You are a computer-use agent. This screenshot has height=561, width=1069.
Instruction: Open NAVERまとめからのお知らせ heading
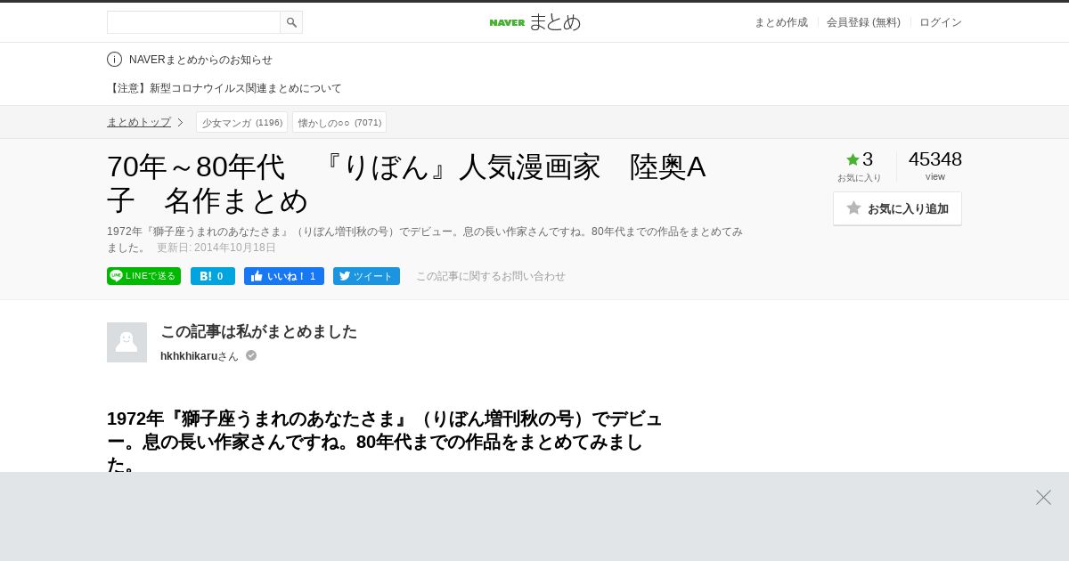tap(200, 60)
